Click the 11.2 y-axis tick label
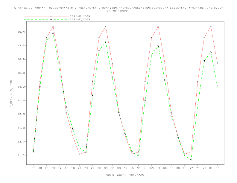Screen dimensions: 237x183 21,155
